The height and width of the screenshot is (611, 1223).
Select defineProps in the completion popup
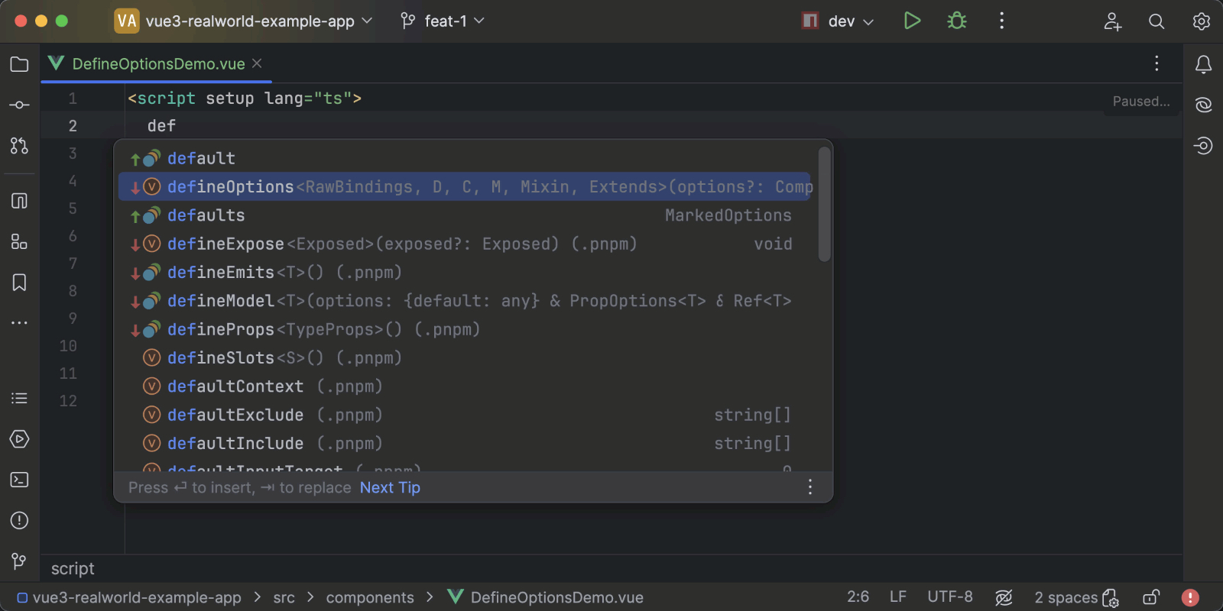pos(221,330)
